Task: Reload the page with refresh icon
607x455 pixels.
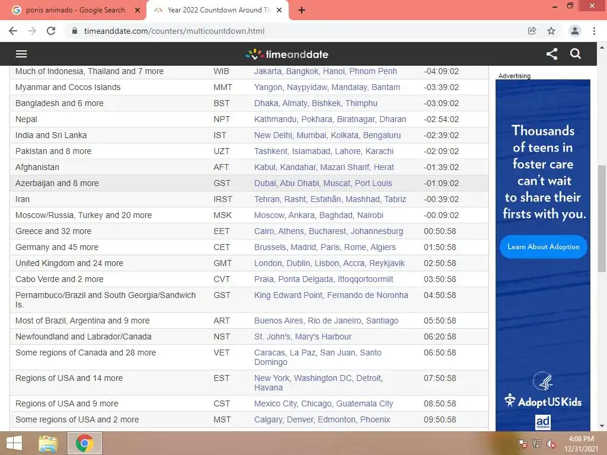Action: 51,31
